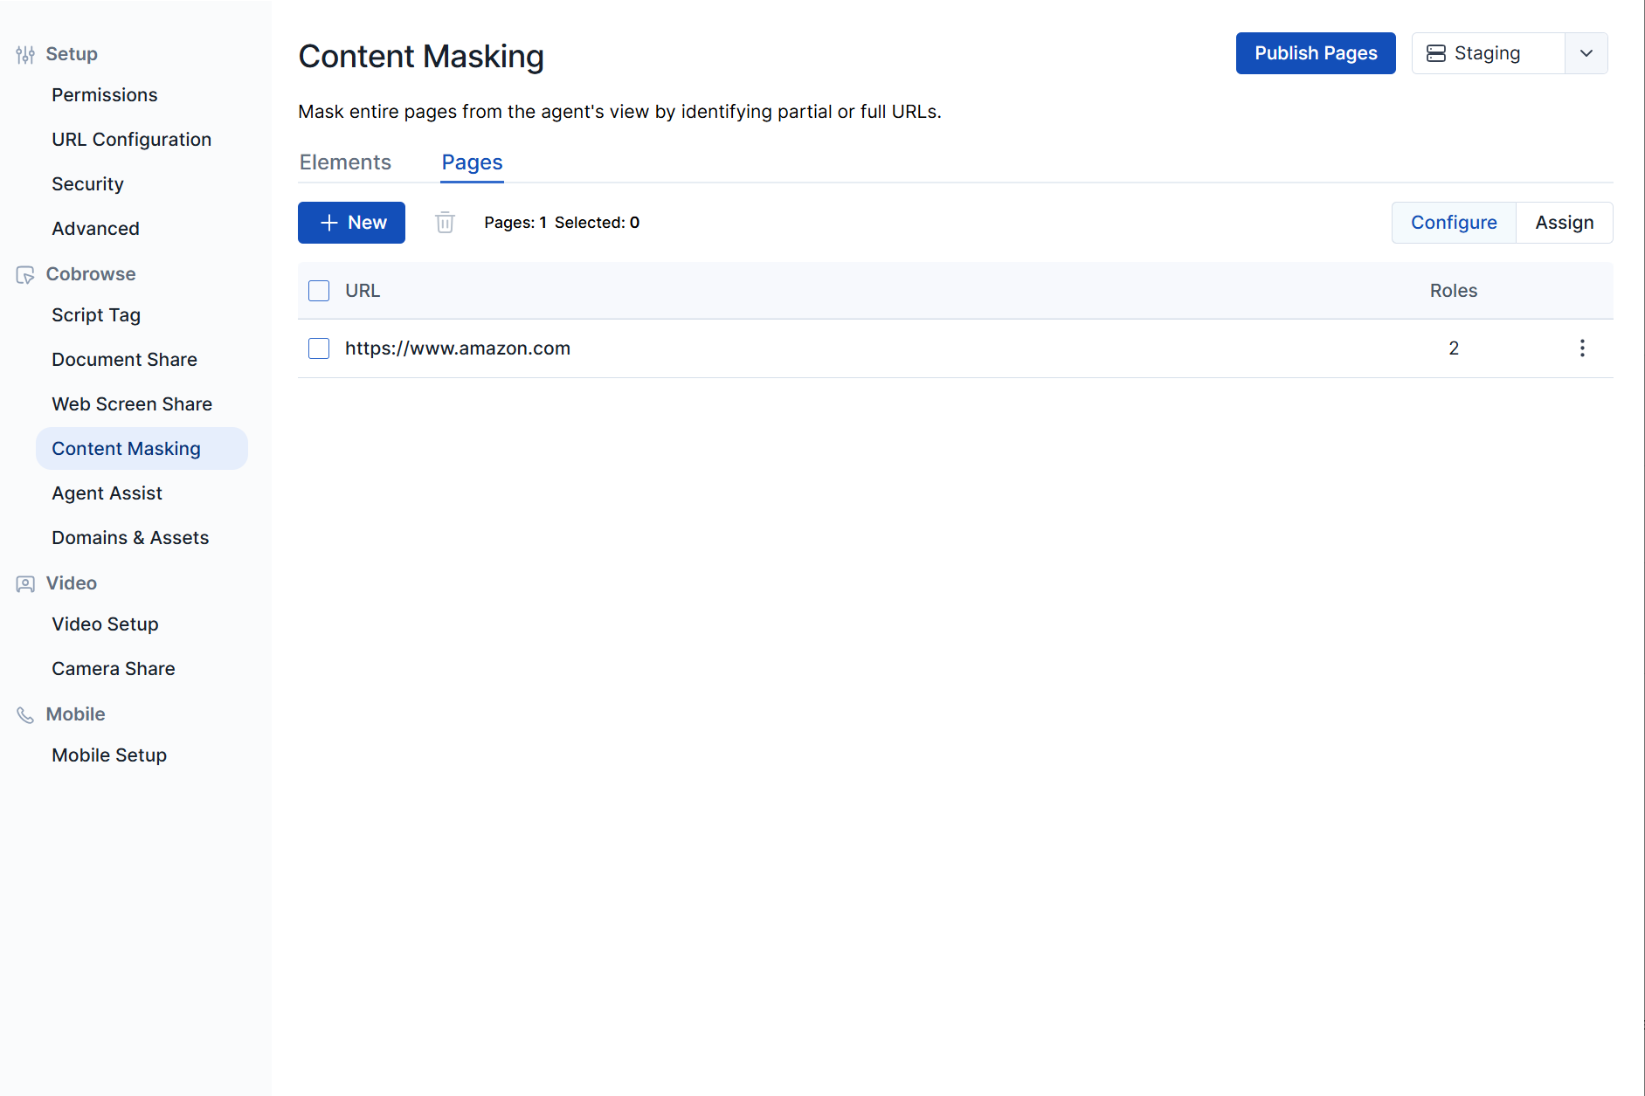Click the Video section heading
Screen dimensions: 1645x1096
pyautogui.click(x=72, y=583)
